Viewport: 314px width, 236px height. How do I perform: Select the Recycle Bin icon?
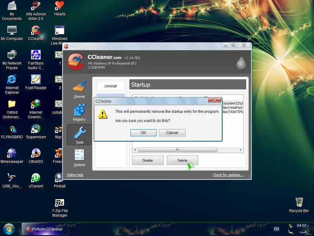coord(299,205)
